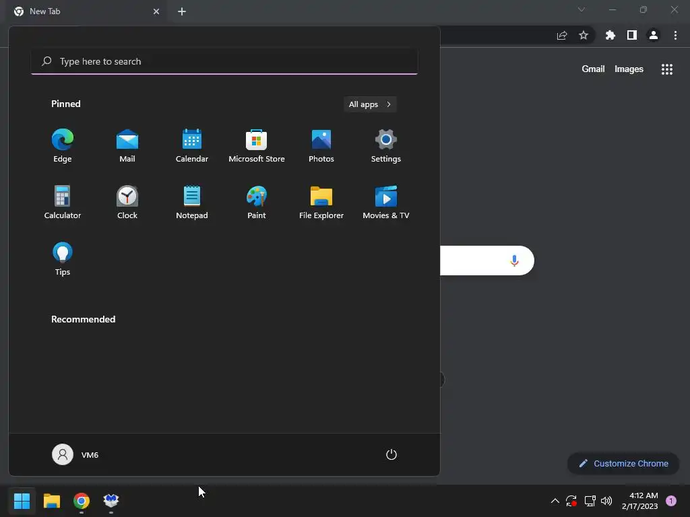Open Chrome profile avatar menu
The width and height of the screenshot is (690, 517).
654,35
